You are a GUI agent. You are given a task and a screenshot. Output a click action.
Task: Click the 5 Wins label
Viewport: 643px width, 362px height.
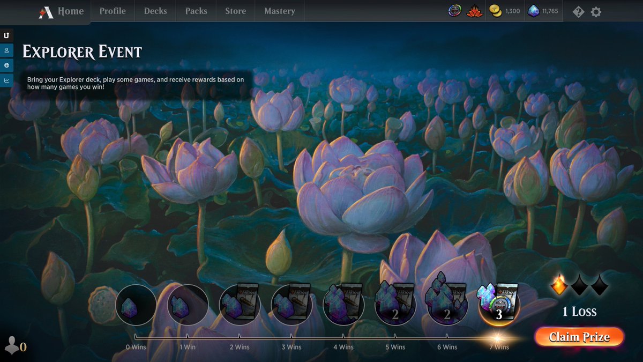[x=395, y=347]
